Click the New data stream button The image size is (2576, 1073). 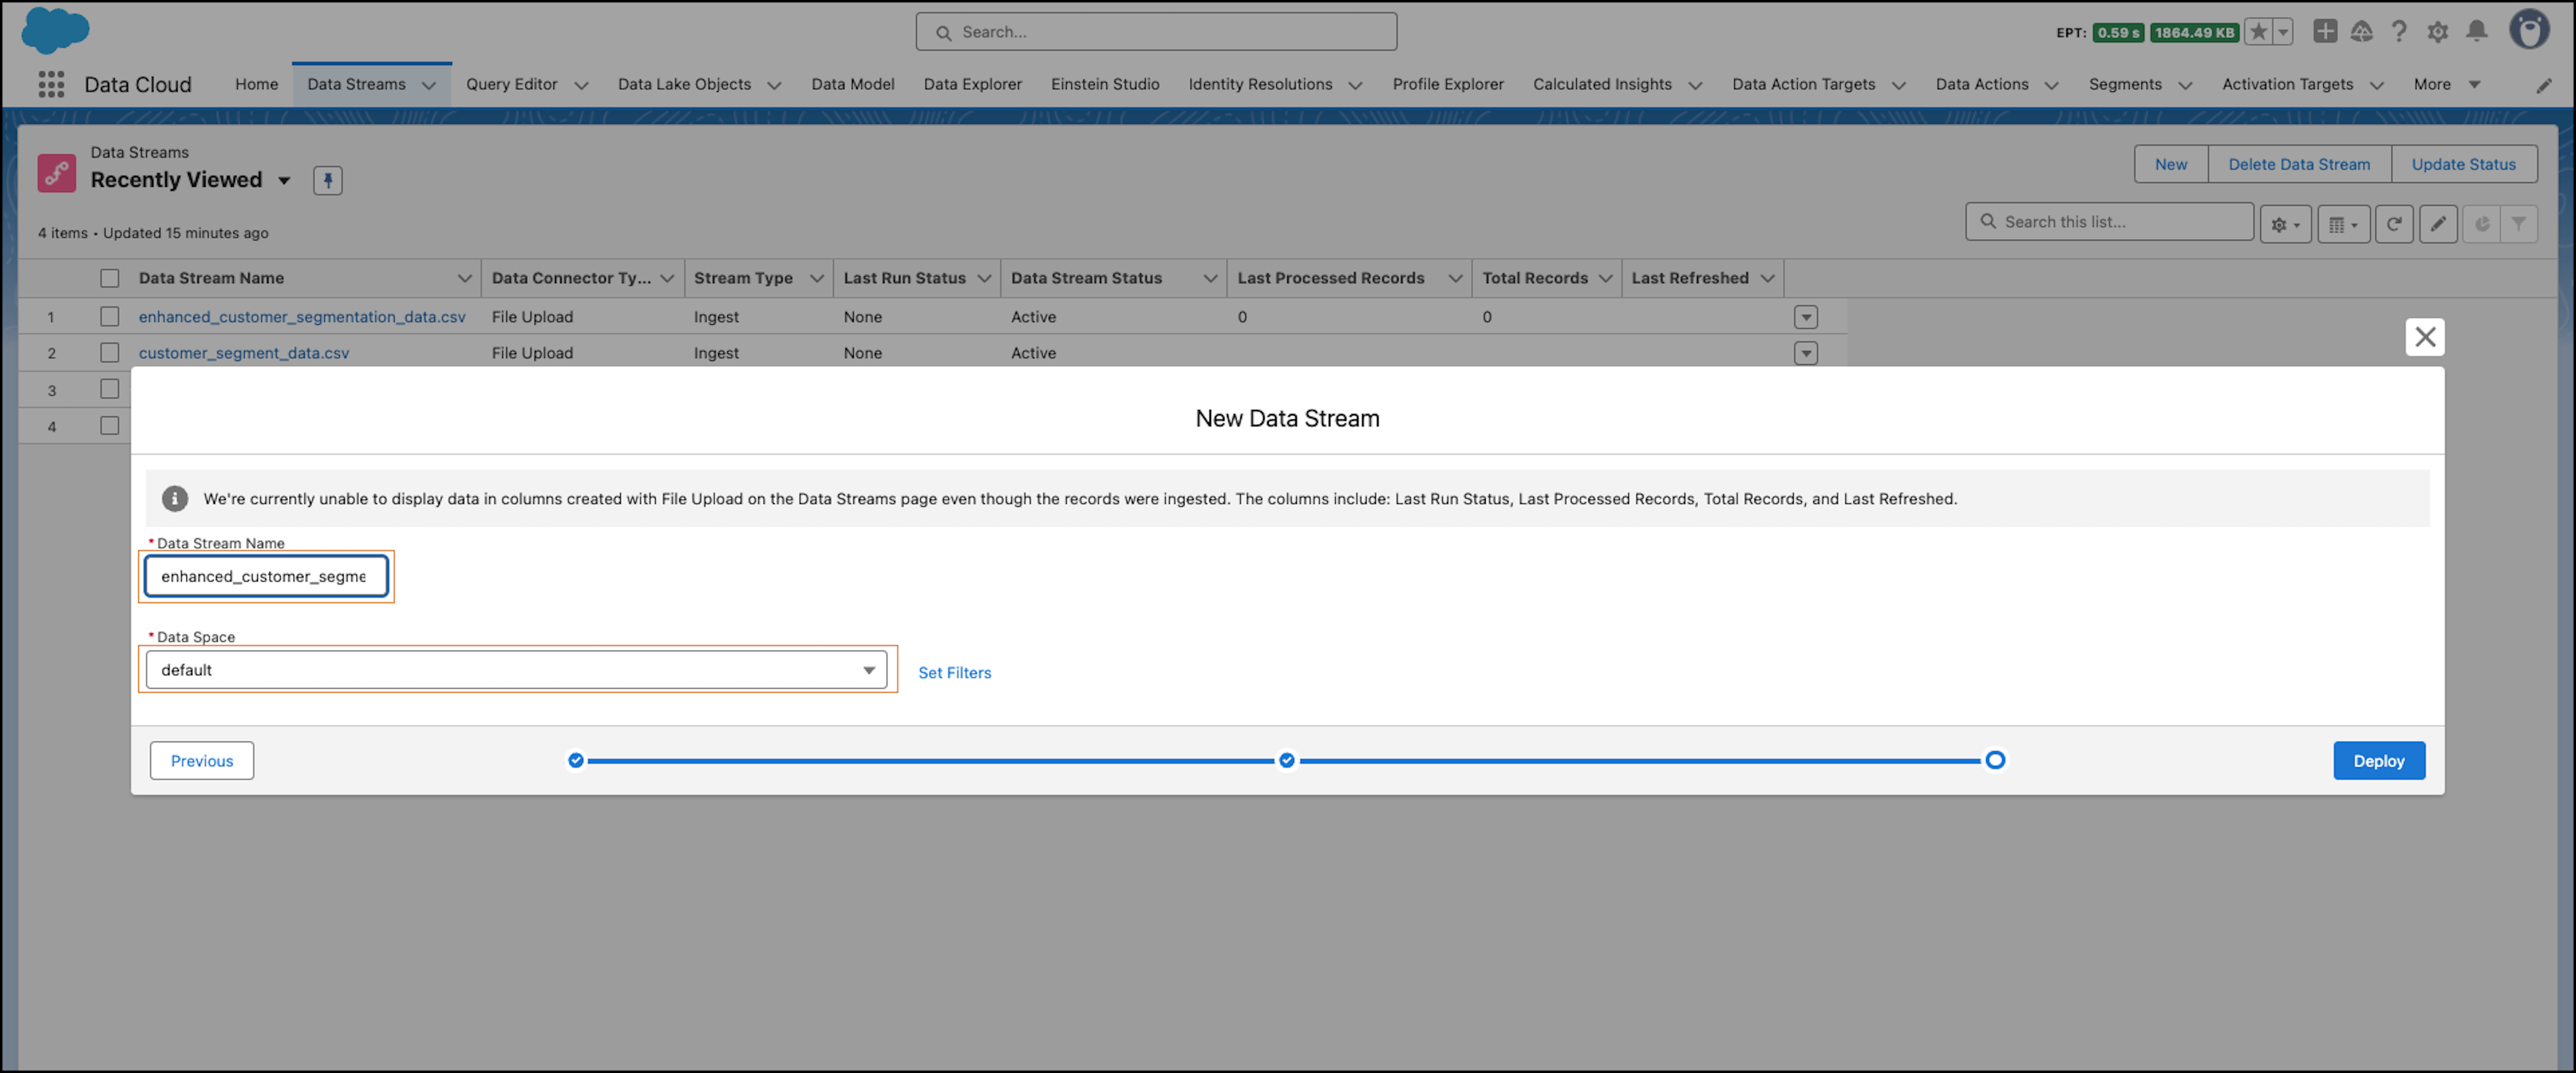2170,165
